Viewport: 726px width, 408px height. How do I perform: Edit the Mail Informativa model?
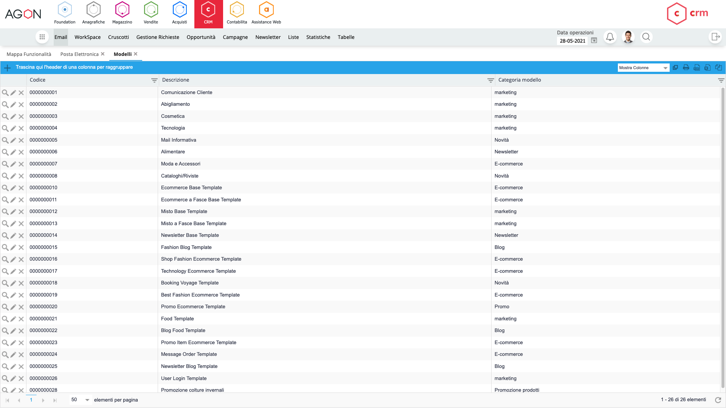point(13,140)
